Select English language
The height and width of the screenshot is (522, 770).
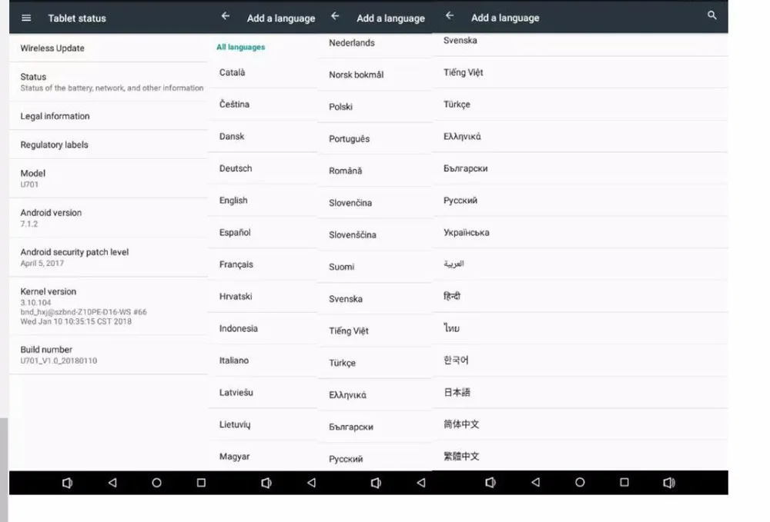[263, 201]
